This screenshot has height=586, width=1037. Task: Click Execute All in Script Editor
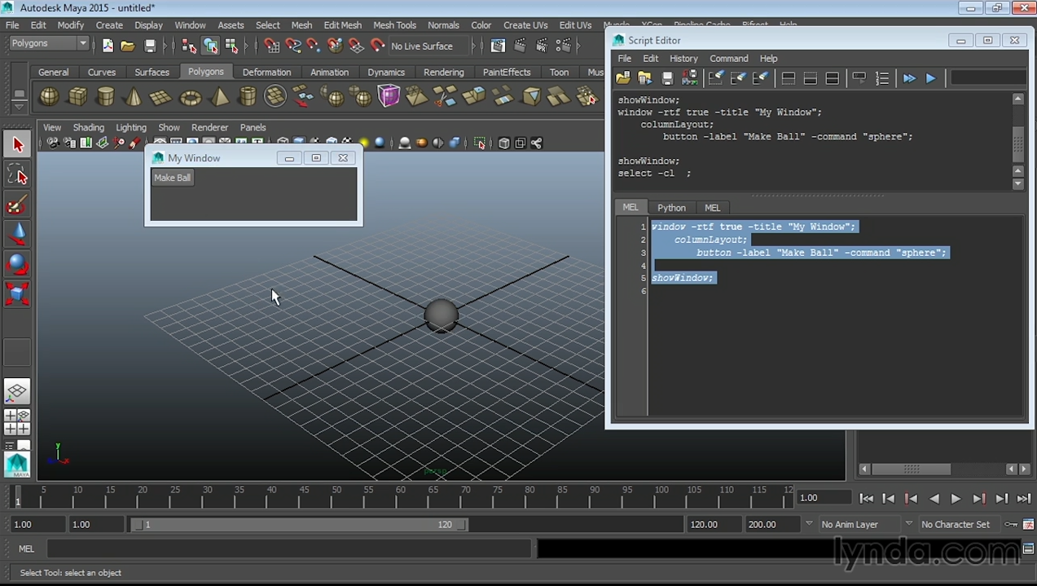click(909, 78)
